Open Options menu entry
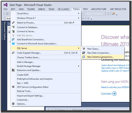132x113 pixels. pos(46,104)
